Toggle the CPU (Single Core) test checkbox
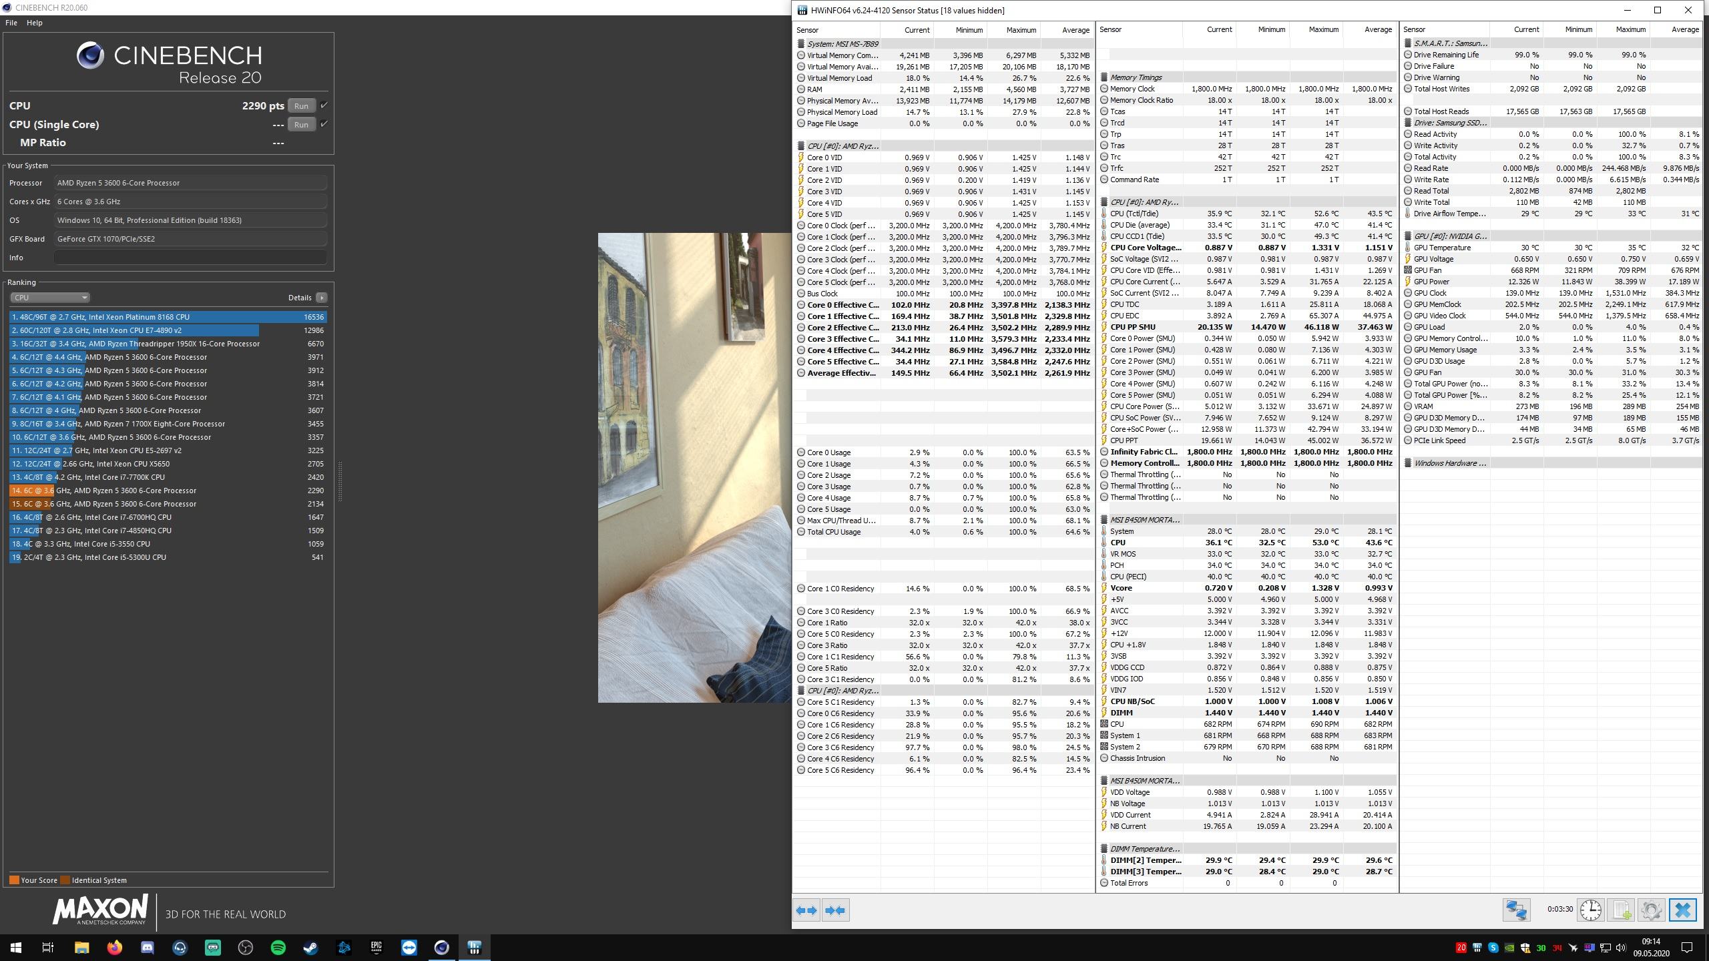 [324, 124]
